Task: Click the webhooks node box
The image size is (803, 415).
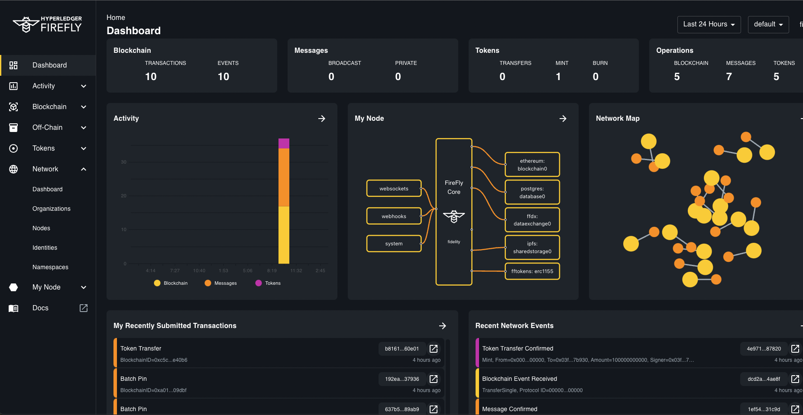Action: (x=394, y=216)
